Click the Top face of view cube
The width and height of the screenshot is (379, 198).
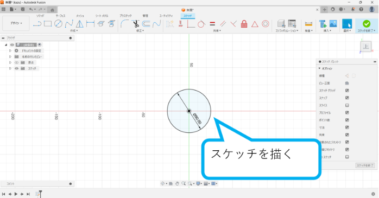(366, 46)
